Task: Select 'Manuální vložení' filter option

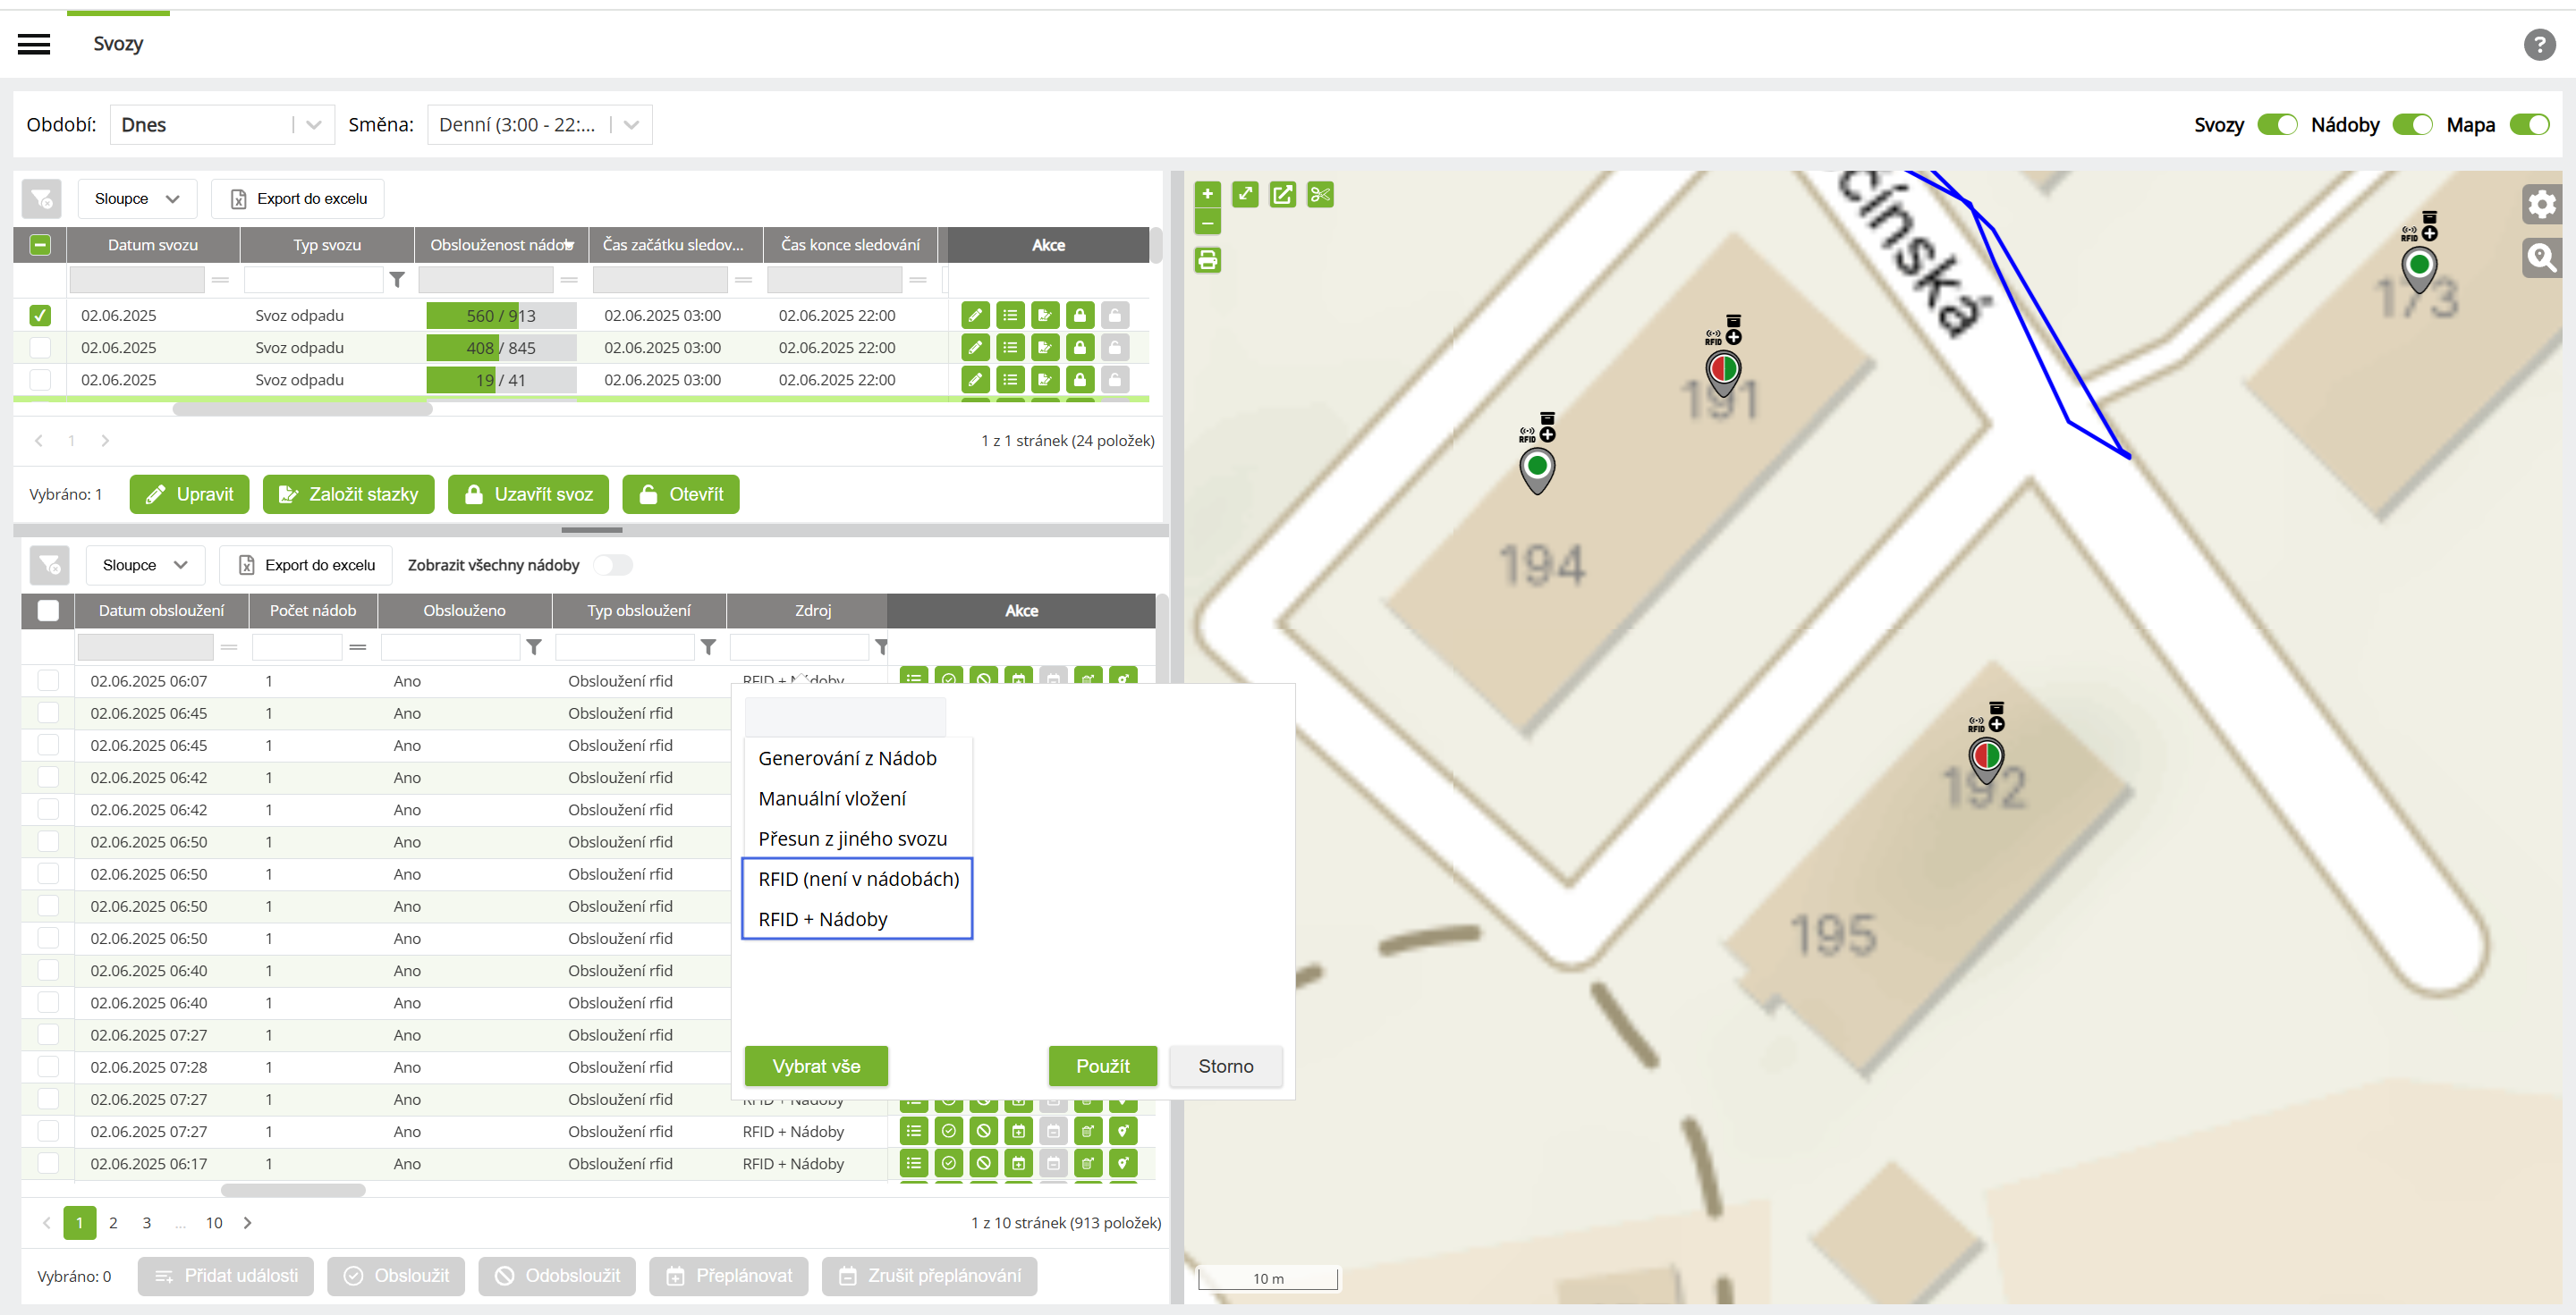Action: 832,798
